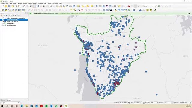Select the BurundiBND layer
The width and height of the screenshot is (192, 108).
coord(10,23)
